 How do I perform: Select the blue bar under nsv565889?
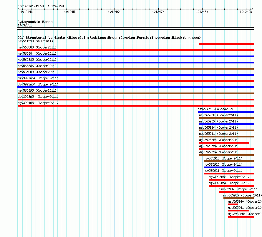[x=135, y=75]
